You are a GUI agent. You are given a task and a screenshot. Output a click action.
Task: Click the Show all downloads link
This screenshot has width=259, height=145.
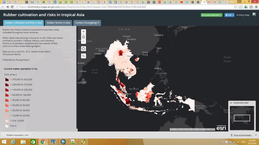pyautogui.click(x=242, y=135)
